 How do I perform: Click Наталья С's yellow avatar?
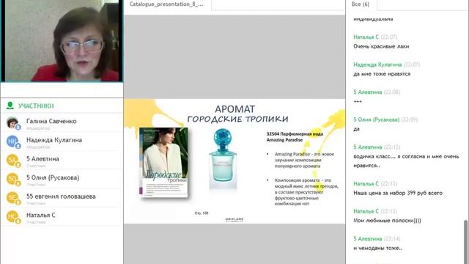(12, 217)
